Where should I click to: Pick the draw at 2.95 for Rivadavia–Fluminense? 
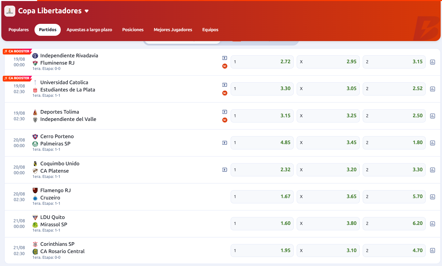(x=328, y=62)
